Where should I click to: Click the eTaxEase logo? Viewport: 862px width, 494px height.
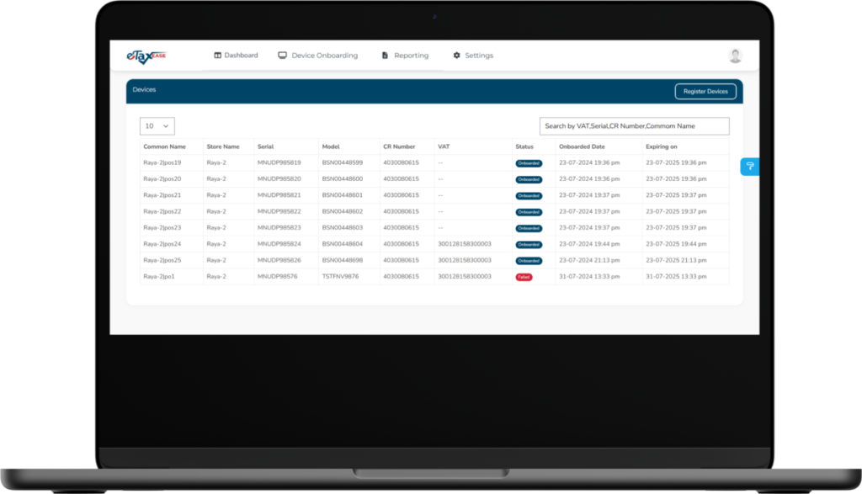click(x=146, y=56)
